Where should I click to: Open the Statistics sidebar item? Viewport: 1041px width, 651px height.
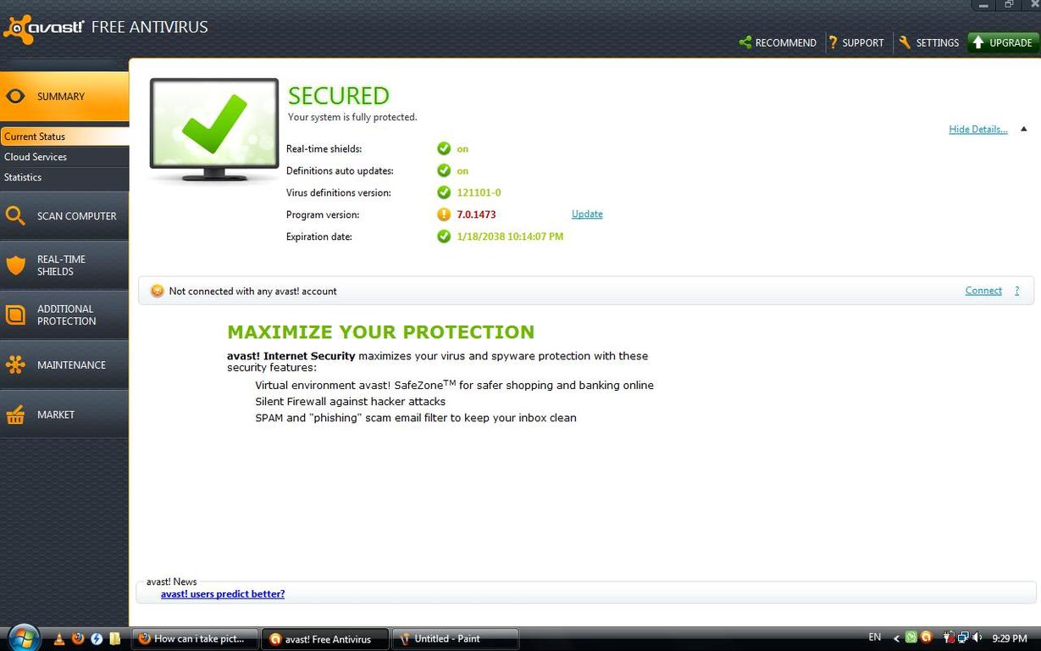(23, 177)
